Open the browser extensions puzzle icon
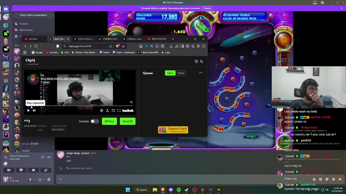 click(157, 46)
